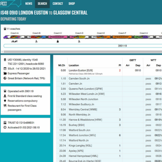Screen dimensions: 162x162
Task: Click the database icon beside UID Y30590
Action: point(5,60)
